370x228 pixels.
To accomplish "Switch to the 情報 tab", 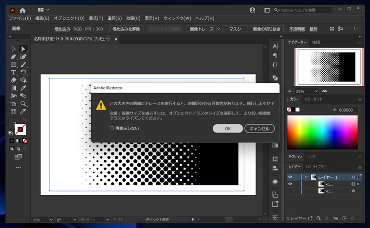I will tap(316, 42).
